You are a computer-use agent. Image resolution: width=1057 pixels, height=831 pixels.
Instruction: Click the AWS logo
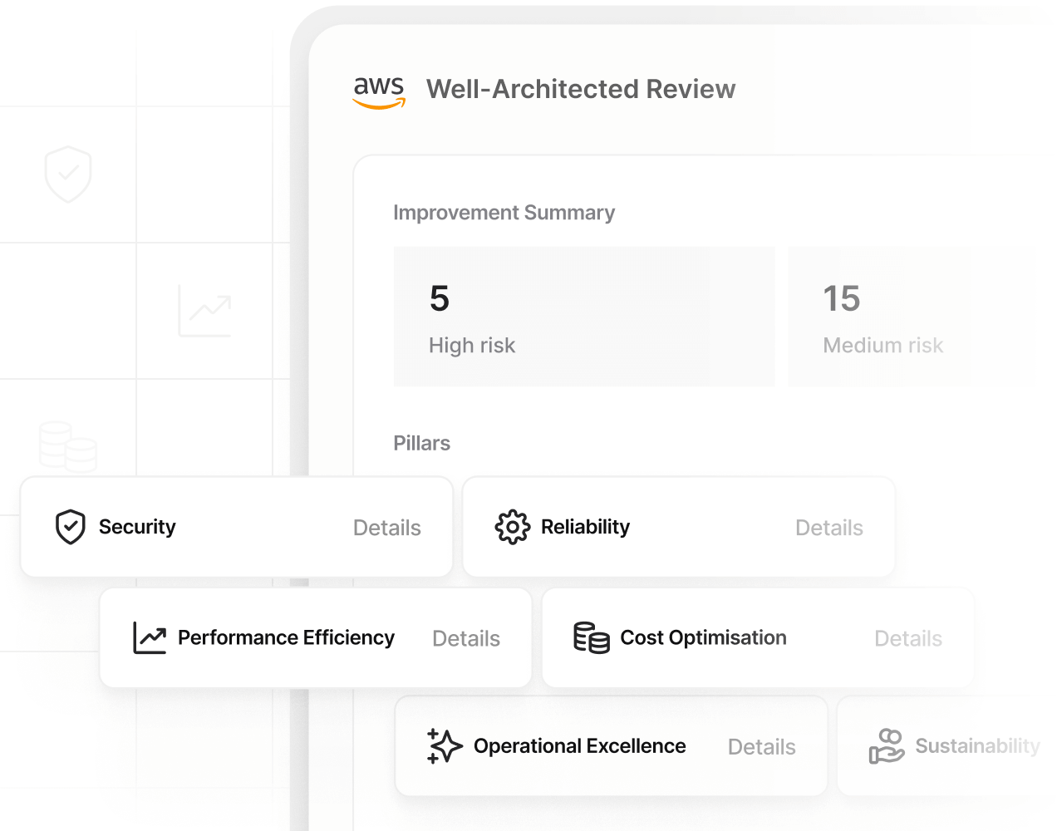(x=379, y=91)
